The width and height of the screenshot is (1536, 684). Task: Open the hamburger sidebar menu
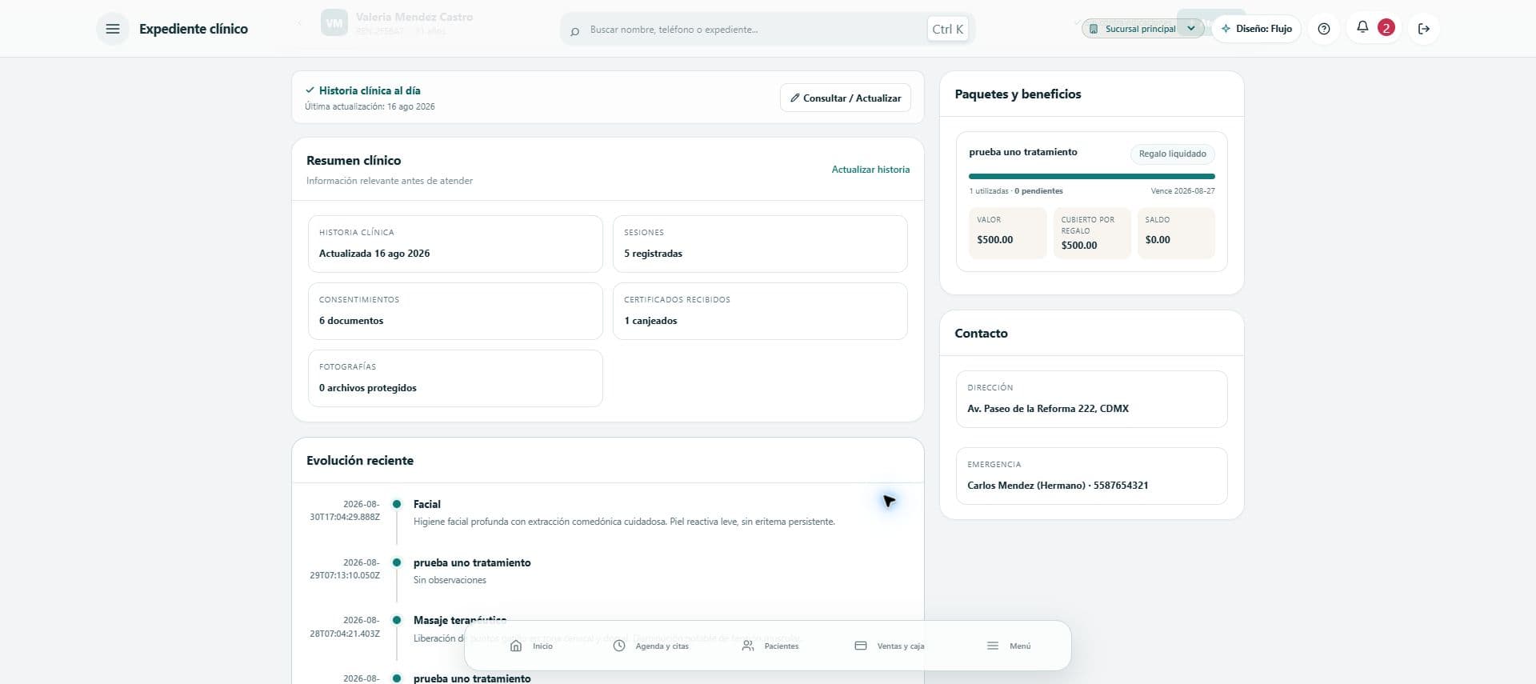point(113,29)
